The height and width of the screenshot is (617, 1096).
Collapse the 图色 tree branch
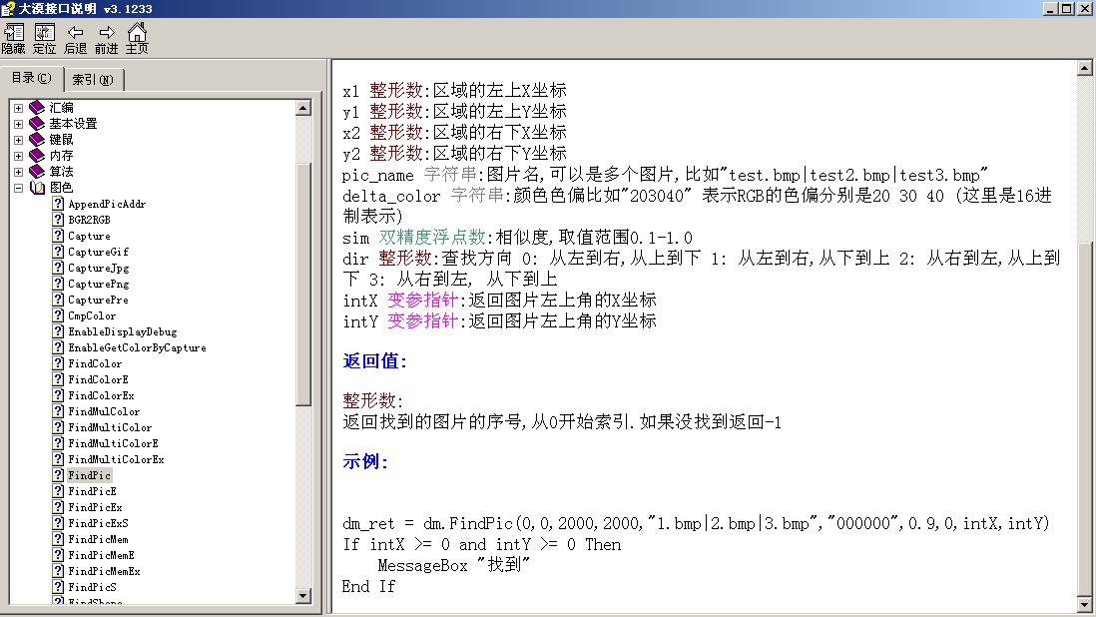pos(17,187)
